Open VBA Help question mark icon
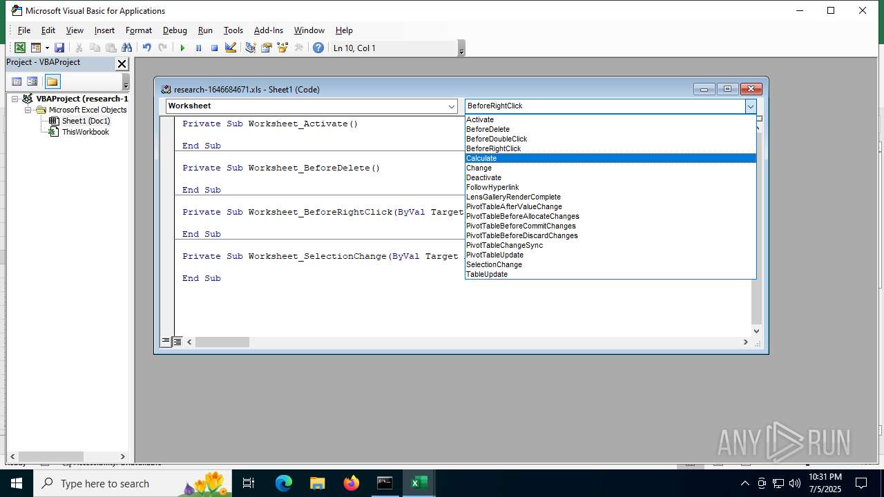This screenshot has height=497, width=884. (318, 48)
